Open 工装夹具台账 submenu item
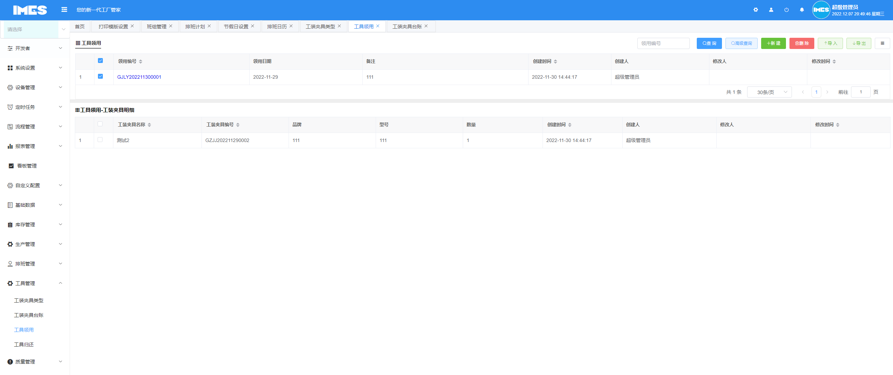This screenshot has height=375, width=893. tap(29, 315)
